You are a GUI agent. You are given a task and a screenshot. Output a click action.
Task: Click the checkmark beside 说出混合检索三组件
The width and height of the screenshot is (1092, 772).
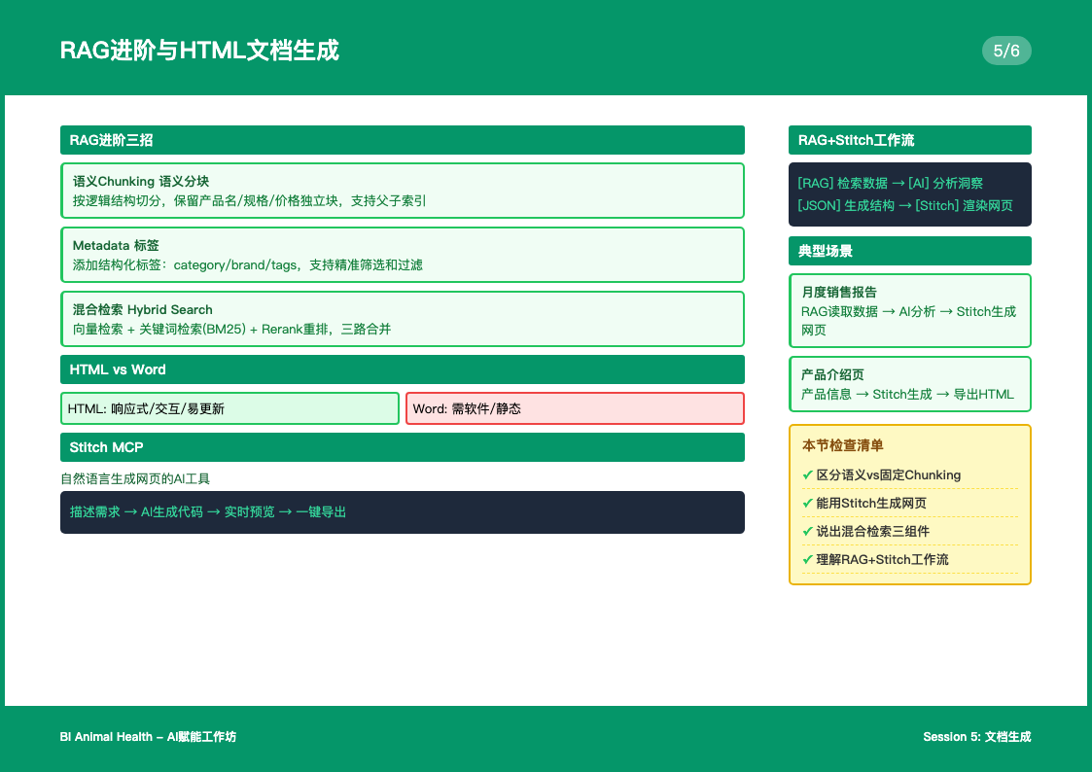click(807, 531)
